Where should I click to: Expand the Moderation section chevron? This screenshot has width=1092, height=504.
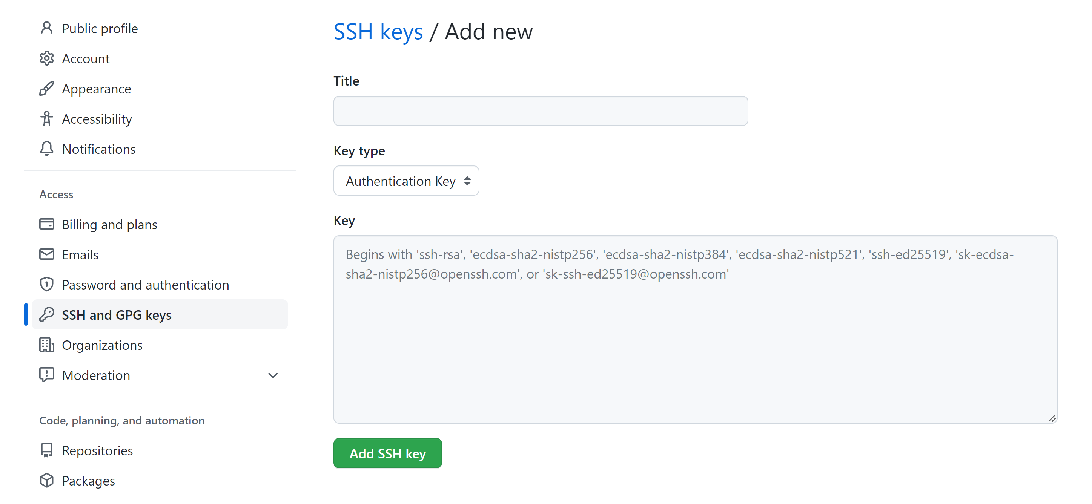pos(273,376)
